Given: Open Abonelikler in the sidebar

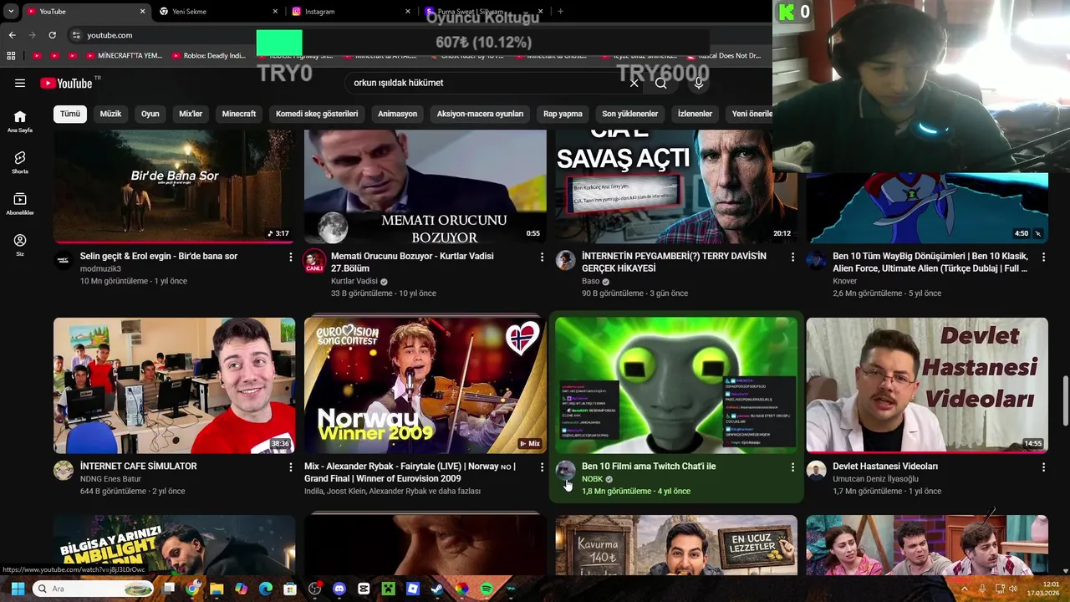Looking at the screenshot, I should [20, 204].
